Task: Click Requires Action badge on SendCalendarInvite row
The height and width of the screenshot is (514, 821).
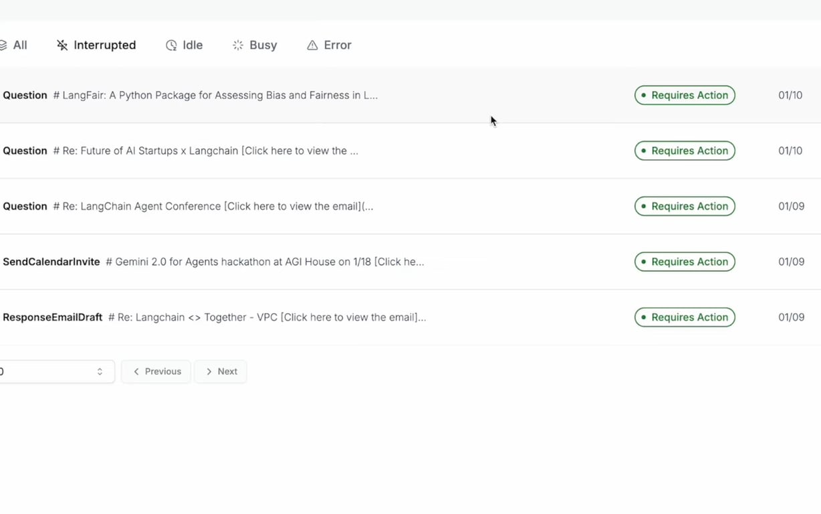Action: 685,262
